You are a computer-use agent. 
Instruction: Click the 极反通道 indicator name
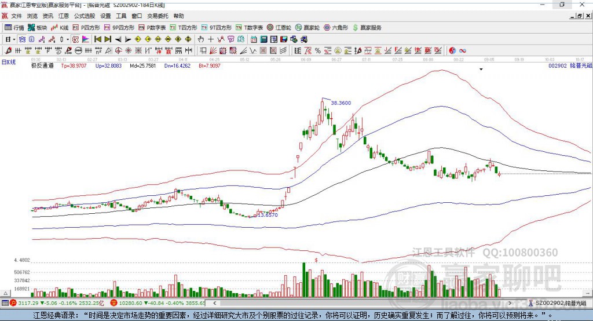[42, 65]
